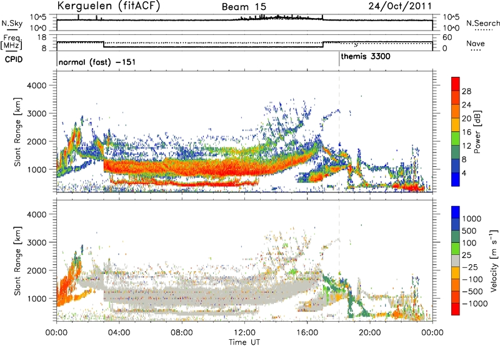The height and width of the screenshot is (346, 500).
Task: Select the 'themis 3300' CPID text
Action: [366, 57]
